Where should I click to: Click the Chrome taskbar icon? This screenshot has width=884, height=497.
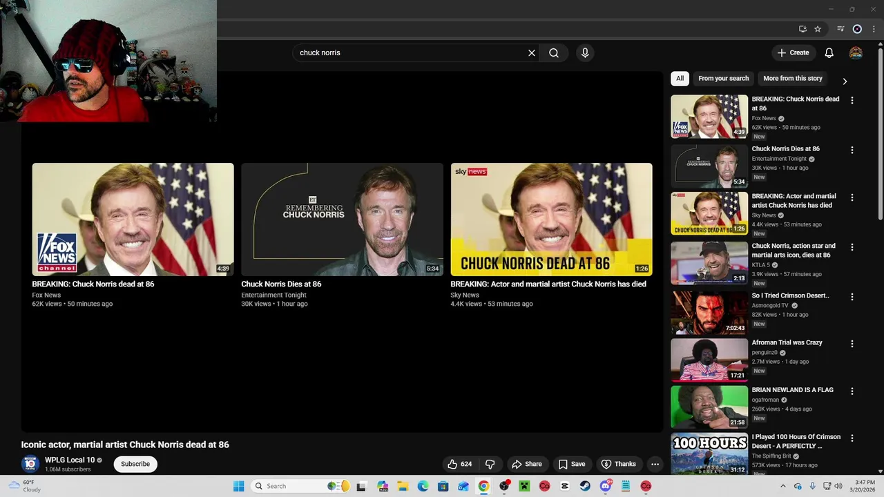[483, 486]
